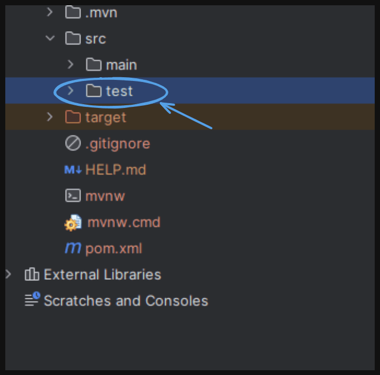Click the .mvn folder icon
This screenshot has width=380, height=375.
[73, 12]
